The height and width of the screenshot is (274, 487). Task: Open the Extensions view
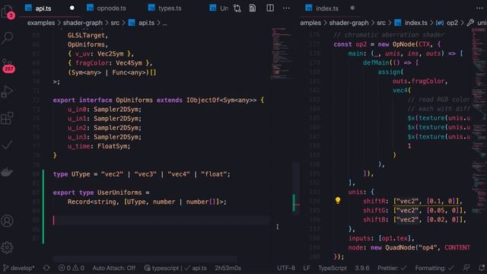coord(7,119)
